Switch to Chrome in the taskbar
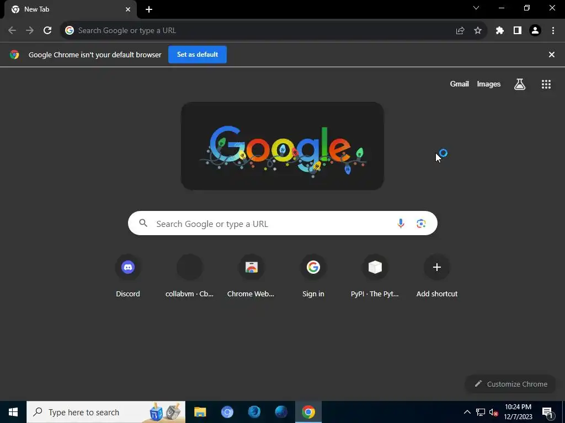The image size is (565, 423). click(x=308, y=412)
